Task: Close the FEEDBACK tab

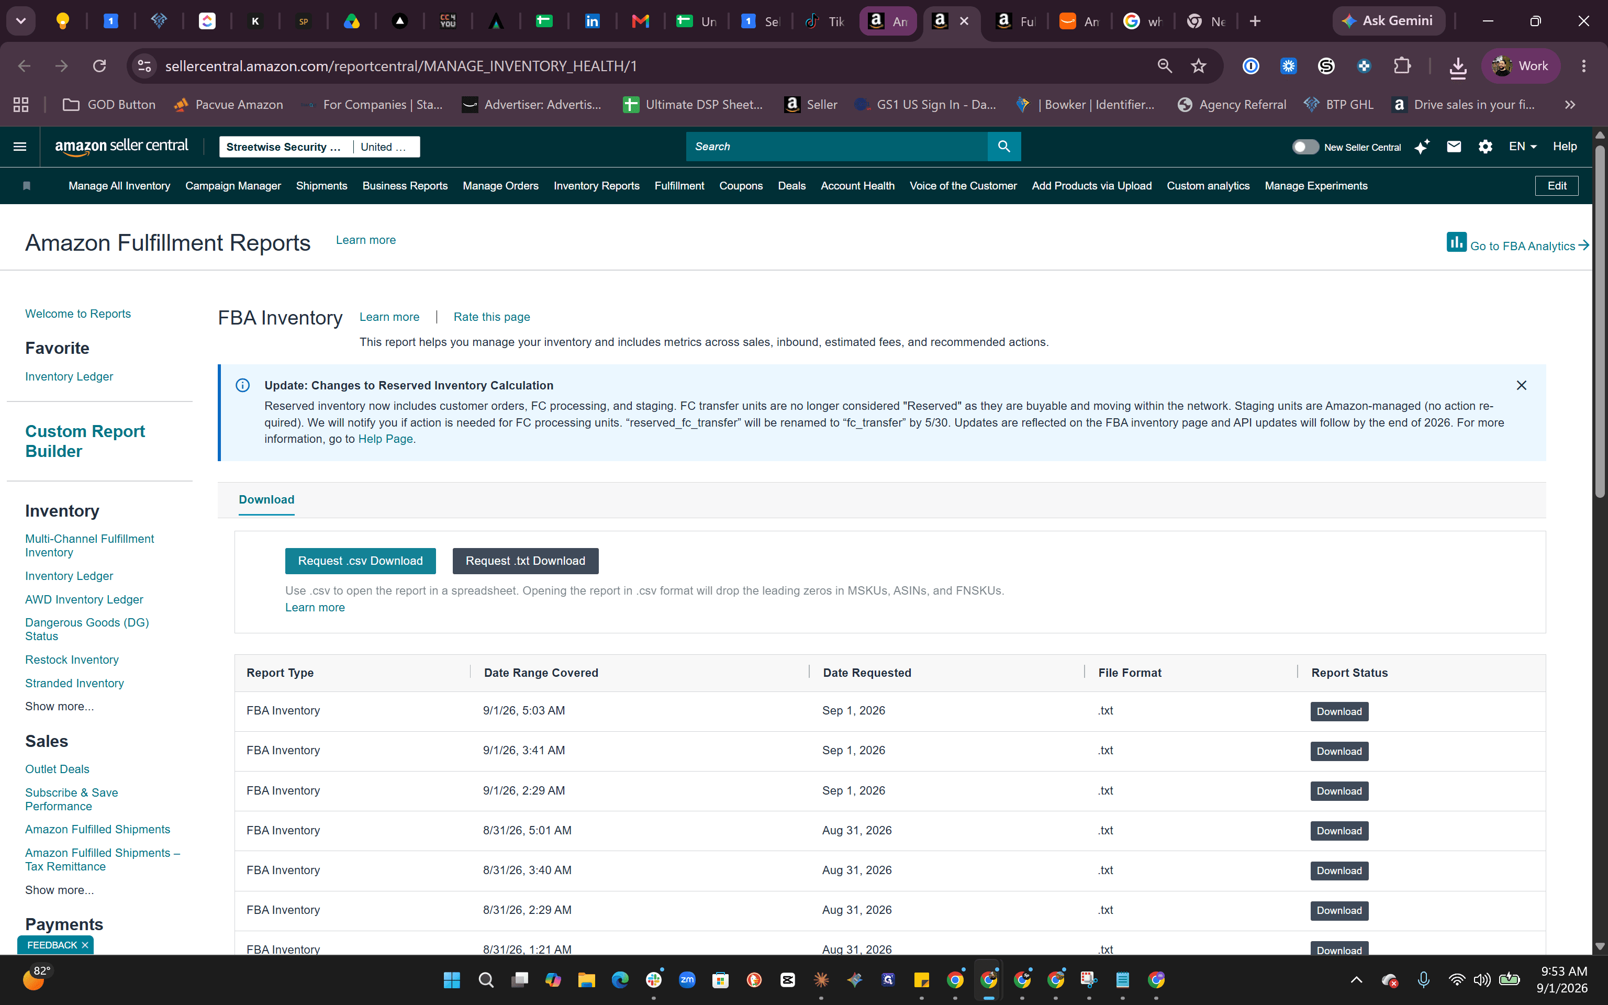Action: click(x=85, y=945)
